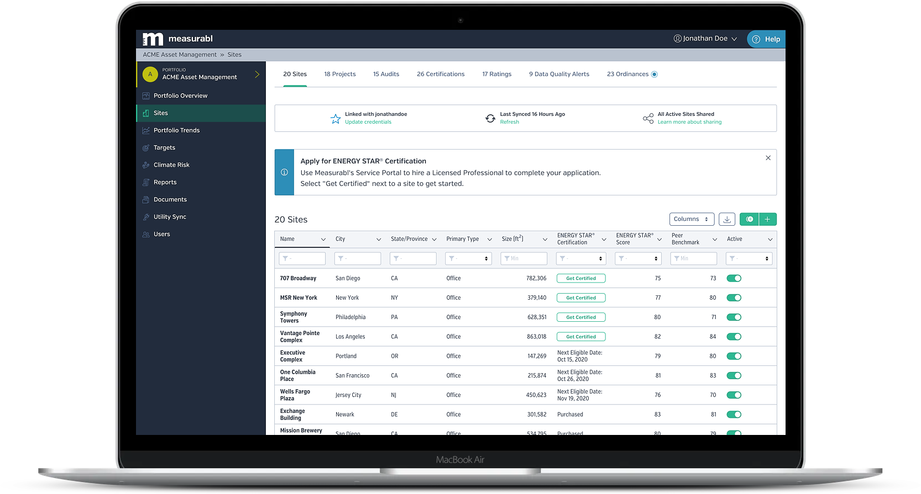This screenshot has width=921, height=494.
Task: Switch to the 17 Ratings tab
Action: (x=497, y=74)
